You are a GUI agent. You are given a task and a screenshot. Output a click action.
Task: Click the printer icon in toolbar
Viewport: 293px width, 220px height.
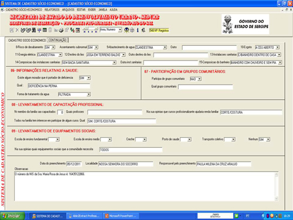click(61, 30)
